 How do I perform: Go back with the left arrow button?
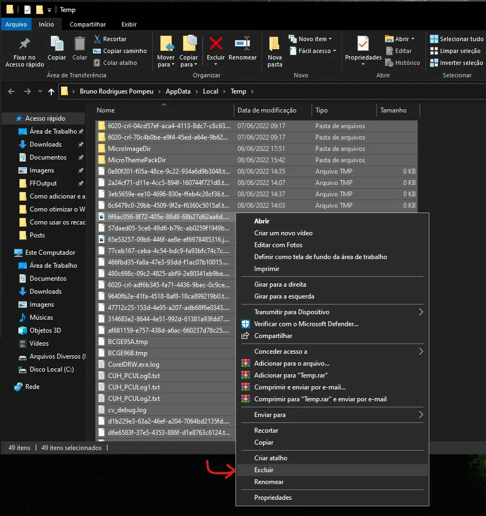(x=11, y=91)
